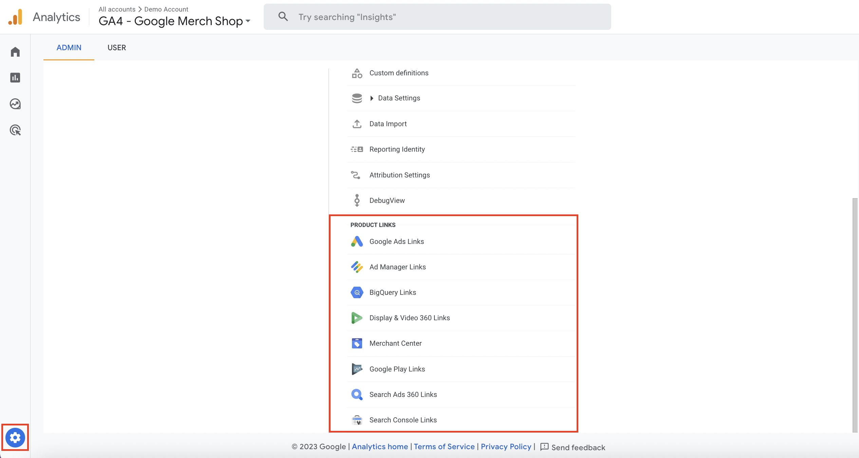Open the Privacy Policy link
859x458 pixels.
(506, 446)
